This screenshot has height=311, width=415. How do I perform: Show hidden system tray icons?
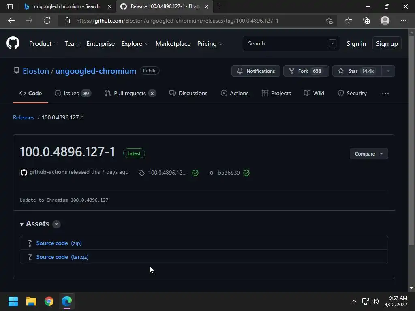pos(354,301)
